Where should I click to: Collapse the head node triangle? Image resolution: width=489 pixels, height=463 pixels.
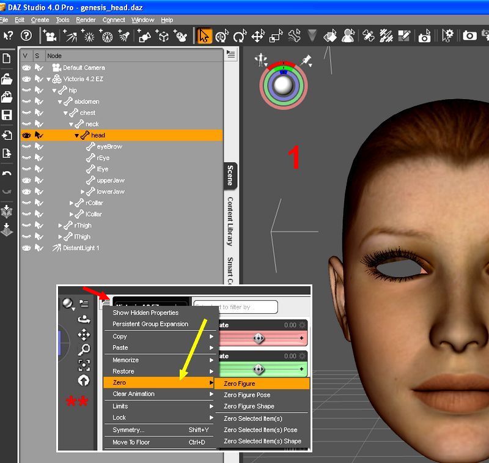(x=77, y=135)
